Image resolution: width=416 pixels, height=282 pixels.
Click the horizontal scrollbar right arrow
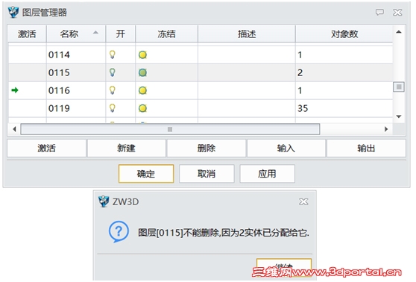point(386,129)
